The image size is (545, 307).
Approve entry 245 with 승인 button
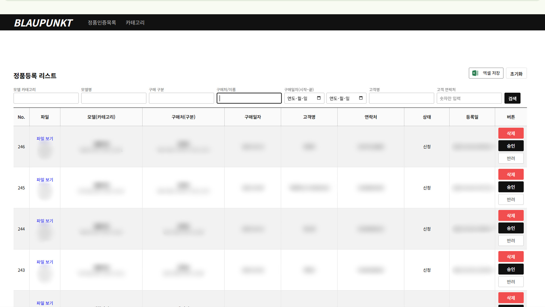tap(511, 187)
